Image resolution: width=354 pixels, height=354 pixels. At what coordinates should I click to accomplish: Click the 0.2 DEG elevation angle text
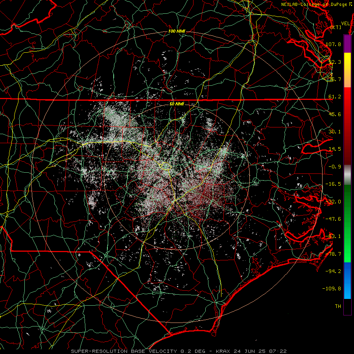coord(193,351)
